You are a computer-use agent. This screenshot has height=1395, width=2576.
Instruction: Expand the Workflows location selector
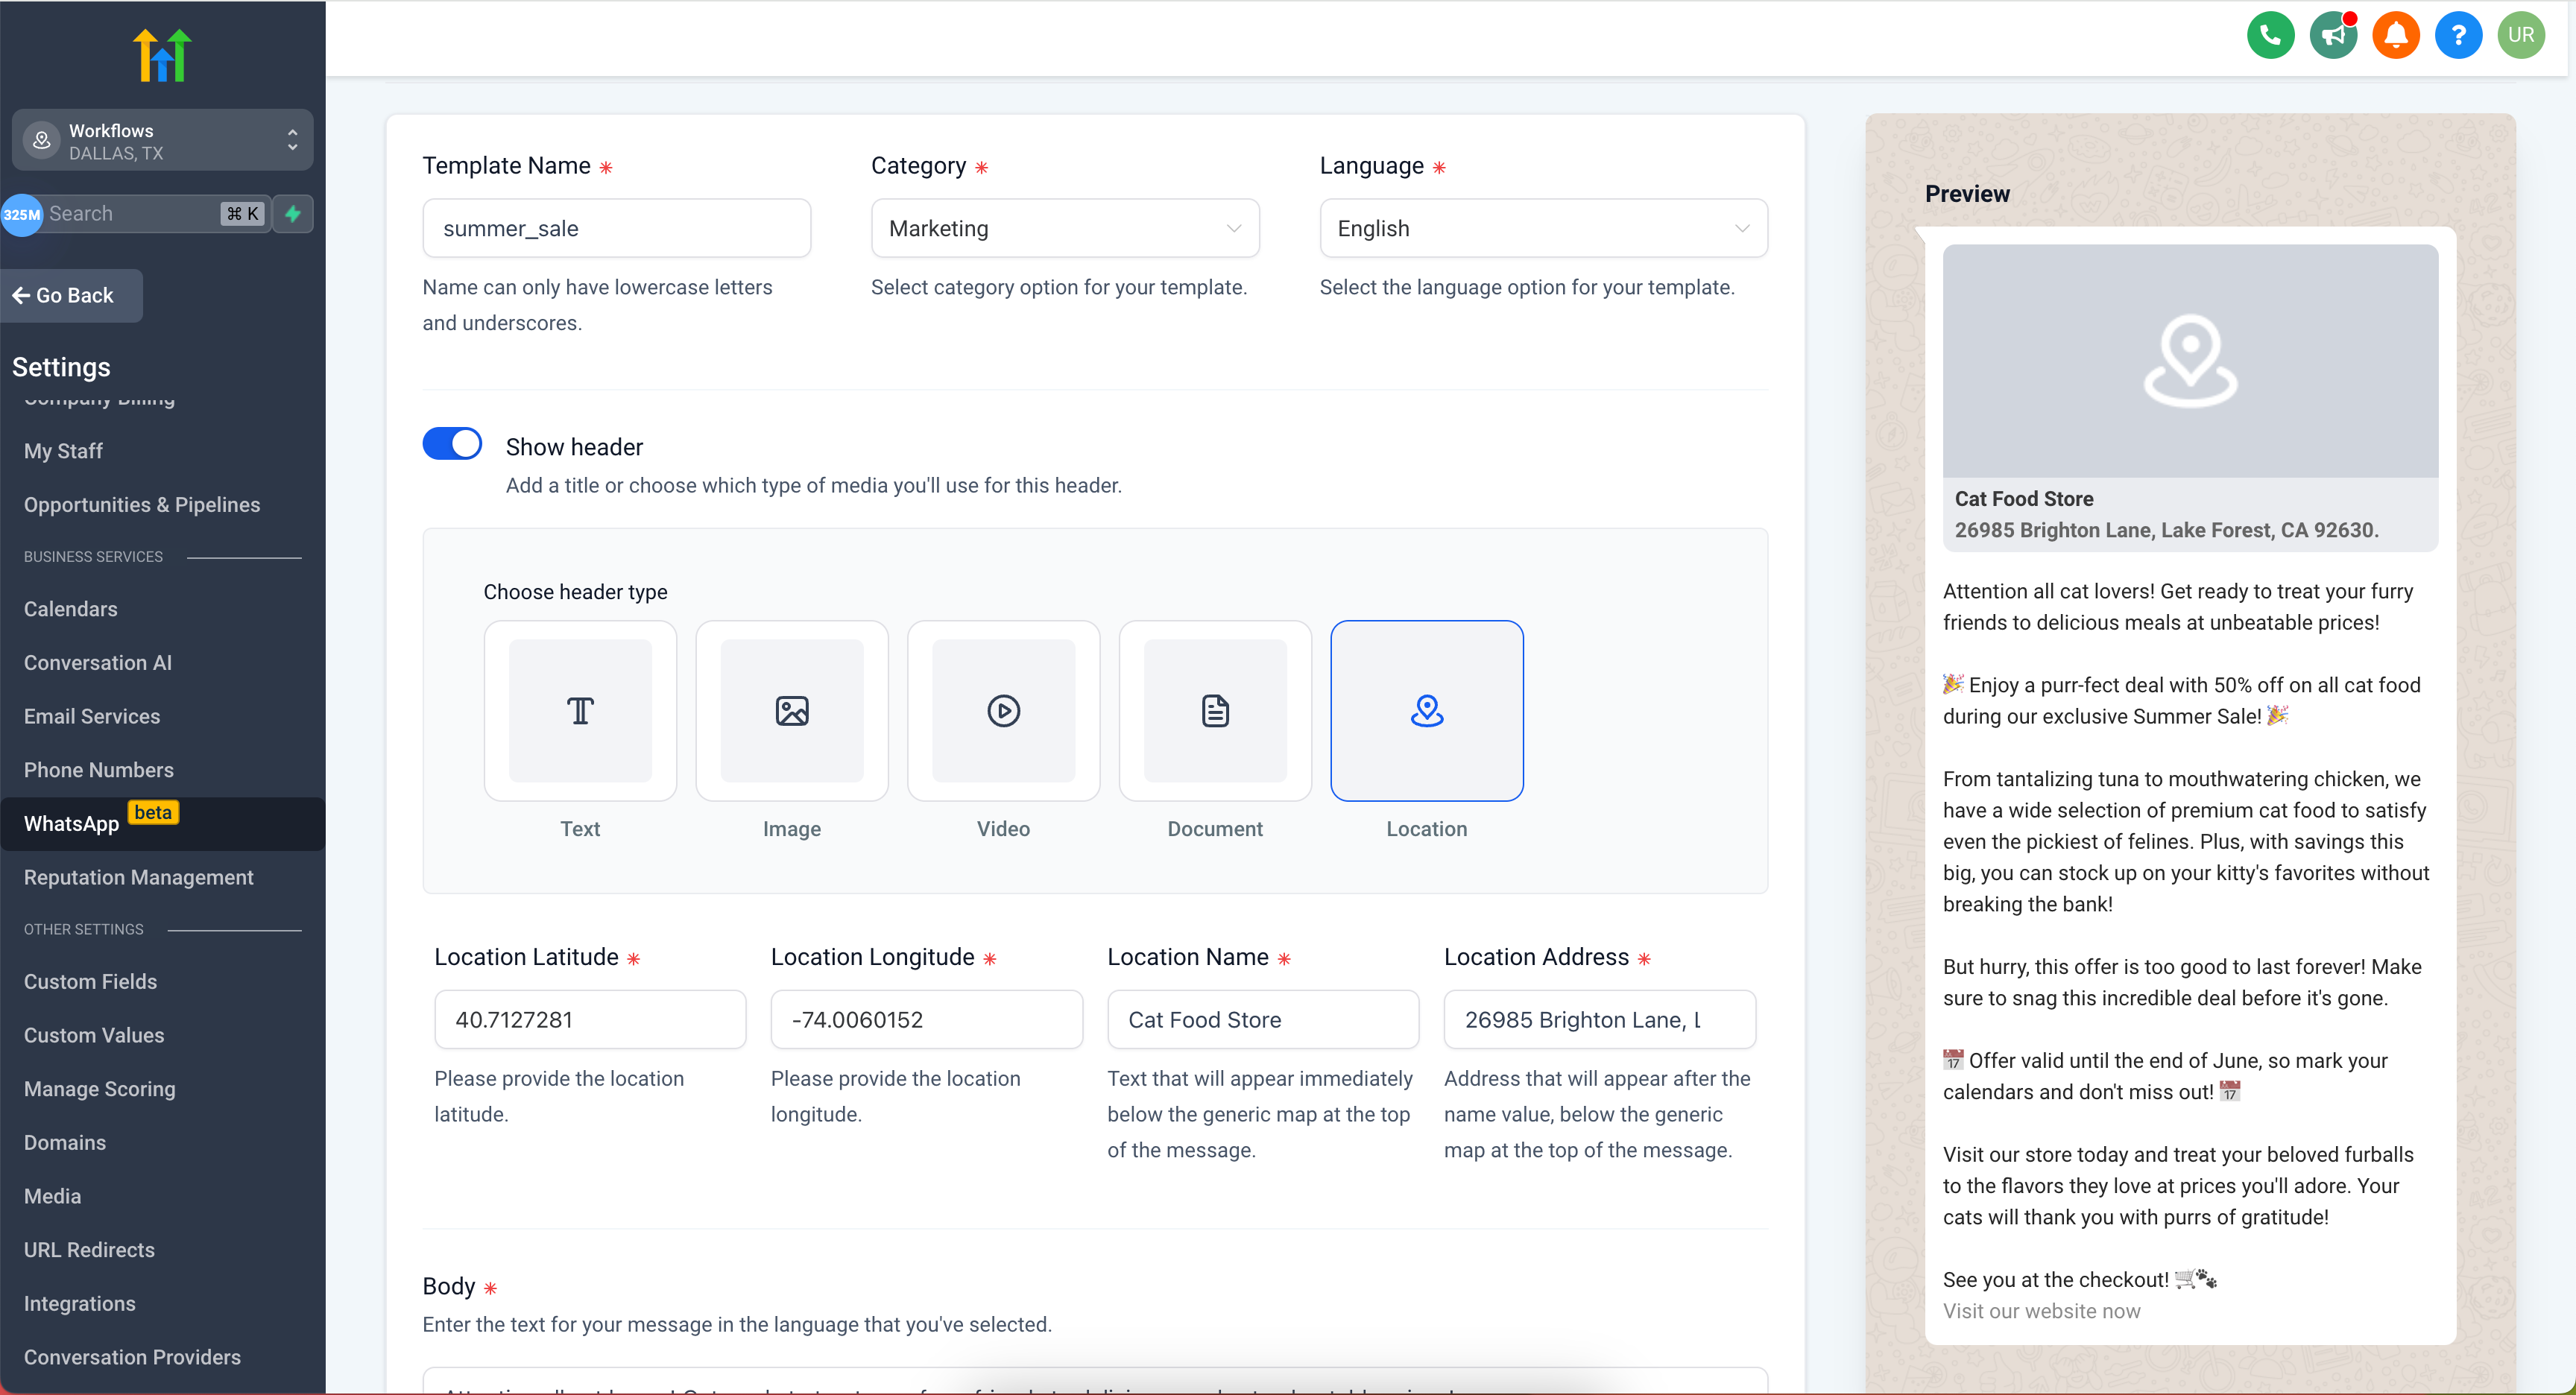[292, 141]
